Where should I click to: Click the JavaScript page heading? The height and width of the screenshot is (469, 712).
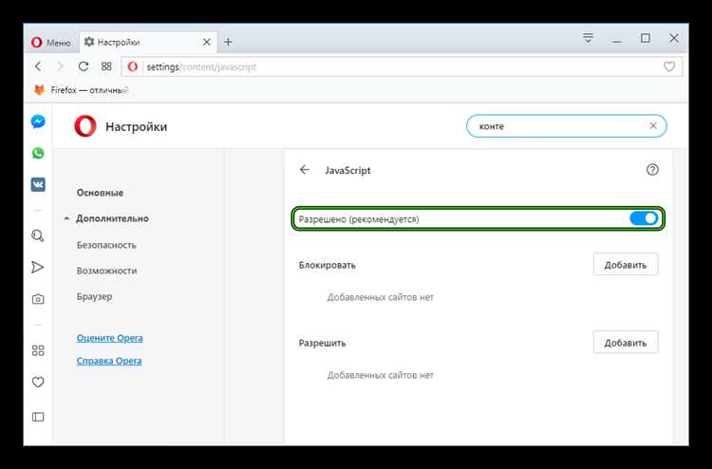pyautogui.click(x=347, y=171)
